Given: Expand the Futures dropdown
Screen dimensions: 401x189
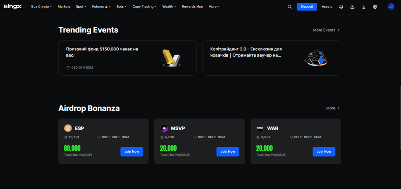Looking at the screenshot, I should coord(101,7).
